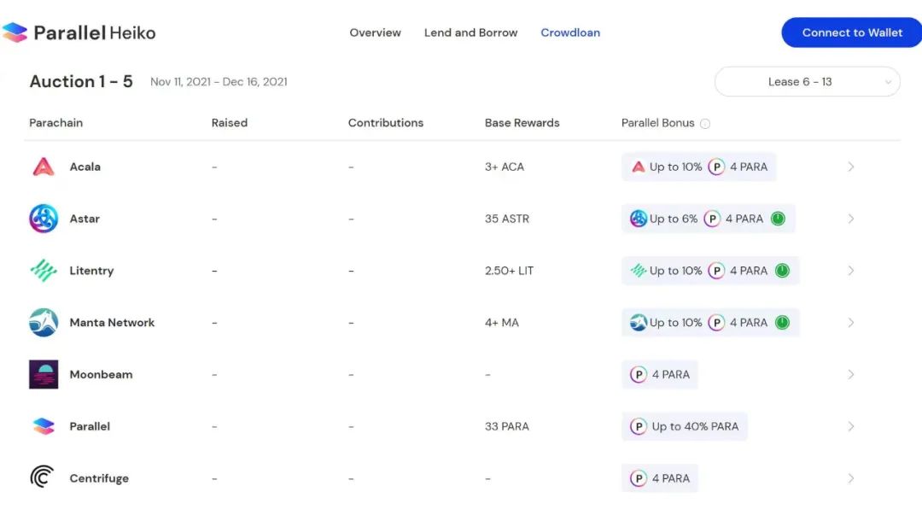Click the Acala parachain name
This screenshot has width=922, height=515.
[x=85, y=167]
